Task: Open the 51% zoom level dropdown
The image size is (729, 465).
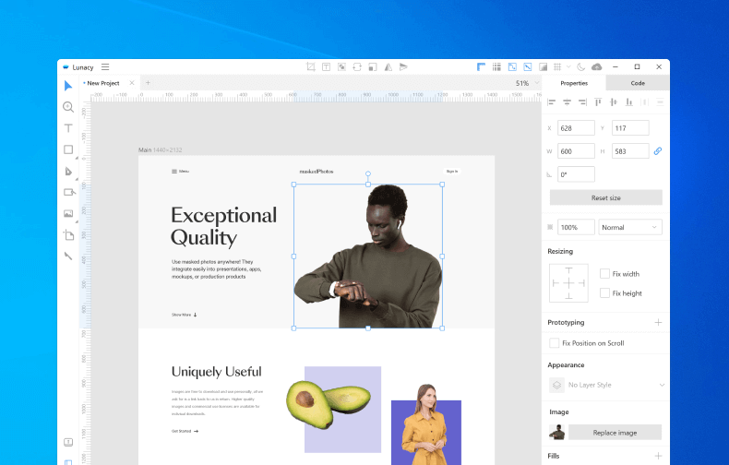Action: [525, 83]
